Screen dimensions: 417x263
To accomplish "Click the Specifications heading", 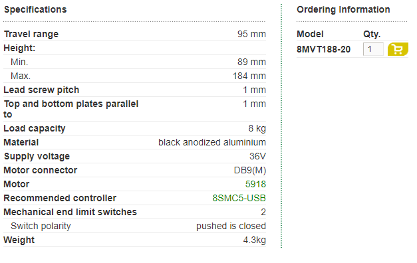I will click(35, 9).
